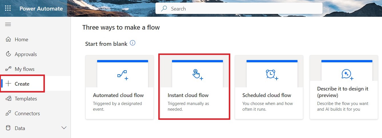Open Templates from the sidebar text
This screenshot has height=138, width=382.
(x=26, y=99)
